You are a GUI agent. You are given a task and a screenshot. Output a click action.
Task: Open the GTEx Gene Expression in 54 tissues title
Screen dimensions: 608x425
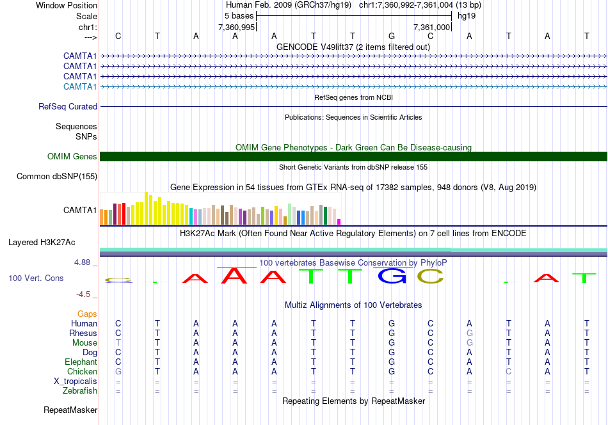click(x=353, y=188)
